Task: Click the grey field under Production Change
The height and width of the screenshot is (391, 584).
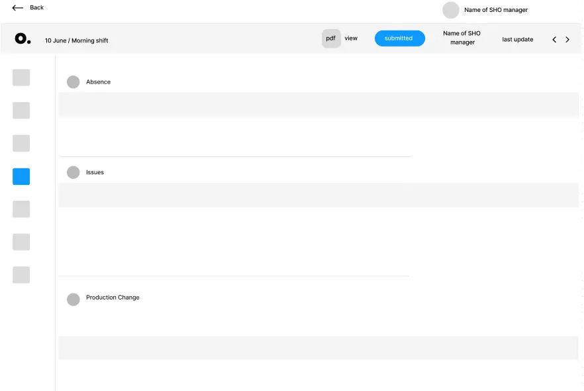Action: coord(318,348)
